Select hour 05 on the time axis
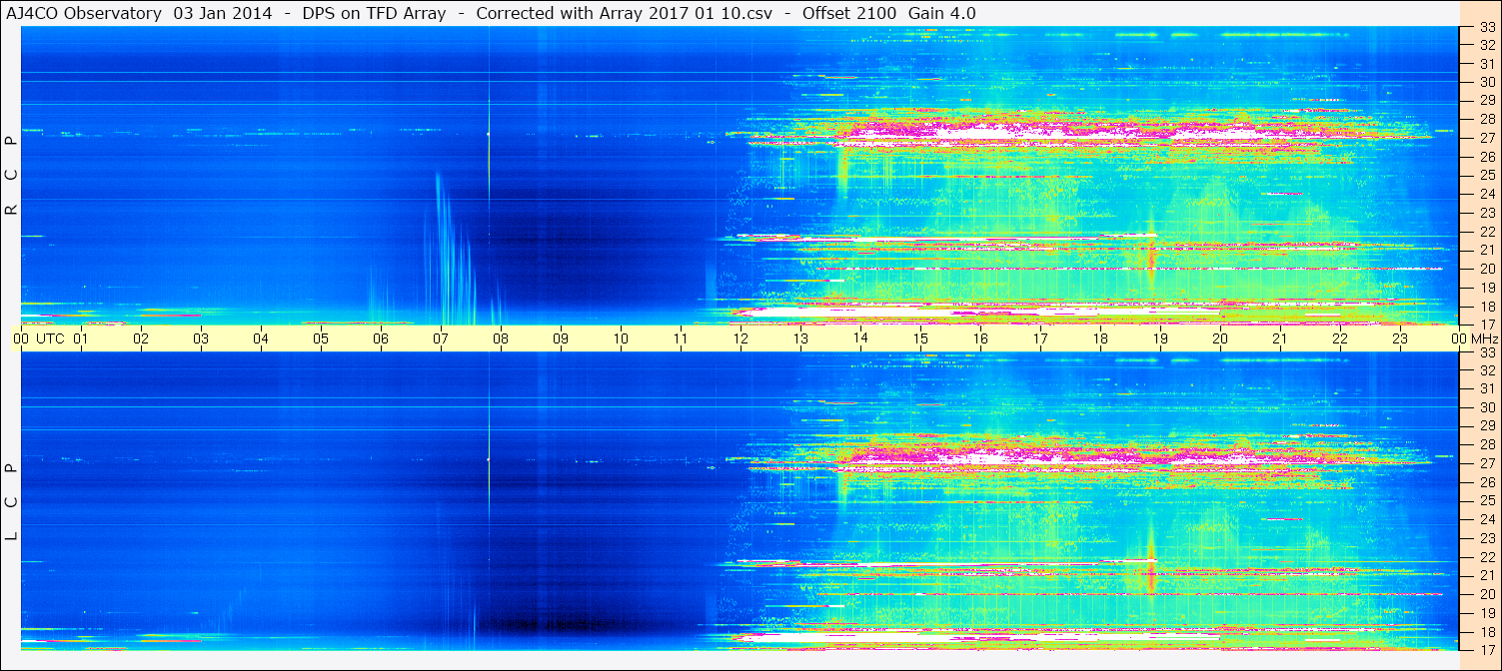The image size is (1502, 671). 321,338
